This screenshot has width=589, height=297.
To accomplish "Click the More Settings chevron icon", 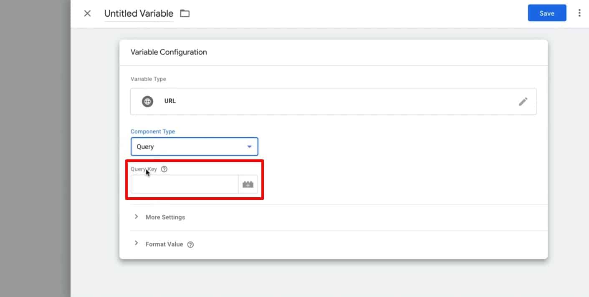I will click(136, 216).
